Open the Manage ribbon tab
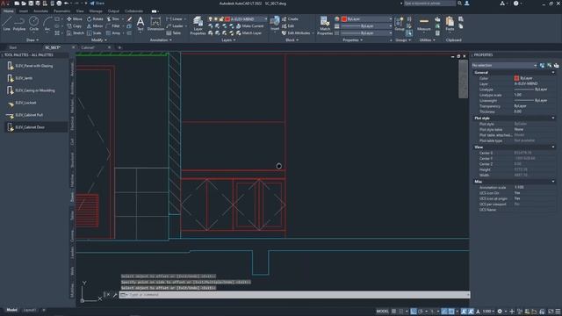 point(96,11)
